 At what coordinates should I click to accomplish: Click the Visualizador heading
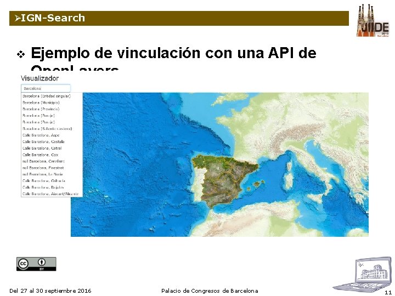click(39, 78)
